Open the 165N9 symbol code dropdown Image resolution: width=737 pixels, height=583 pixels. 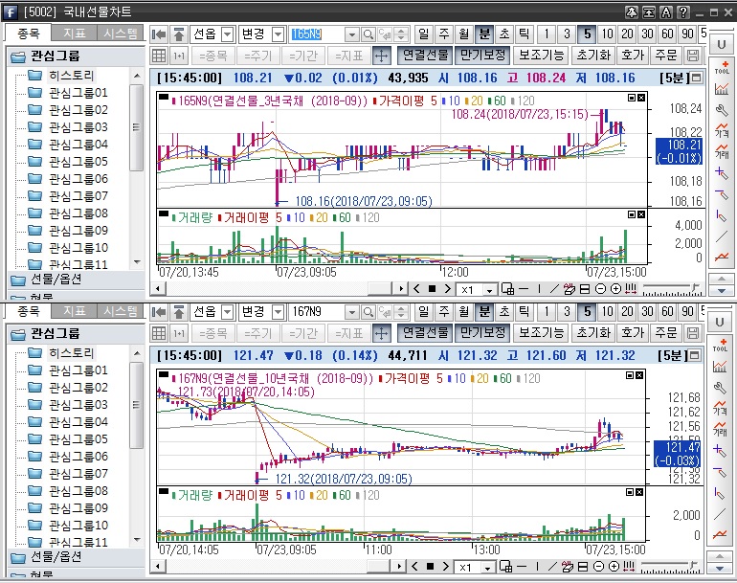click(351, 34)
